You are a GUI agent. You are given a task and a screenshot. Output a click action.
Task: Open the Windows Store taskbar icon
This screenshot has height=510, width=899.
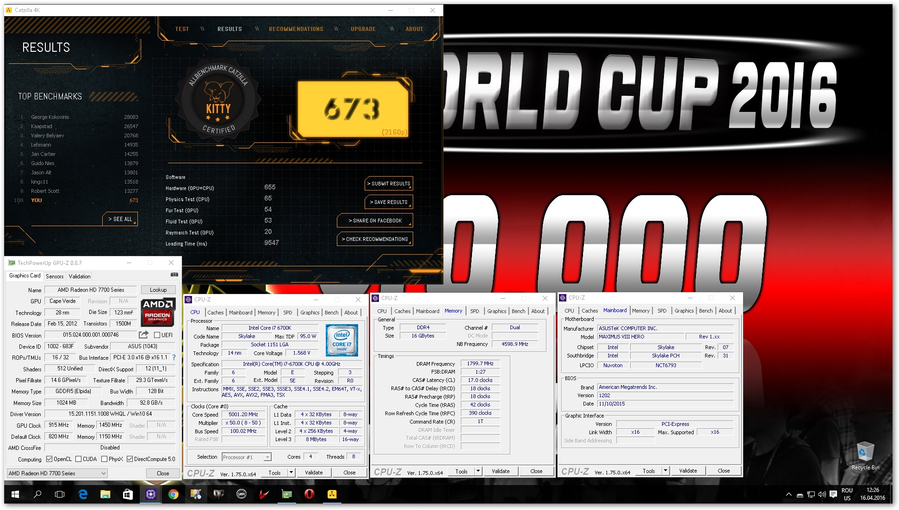coord(128,494)
